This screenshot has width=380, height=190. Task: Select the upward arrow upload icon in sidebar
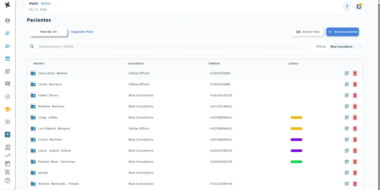click(7, 135)
